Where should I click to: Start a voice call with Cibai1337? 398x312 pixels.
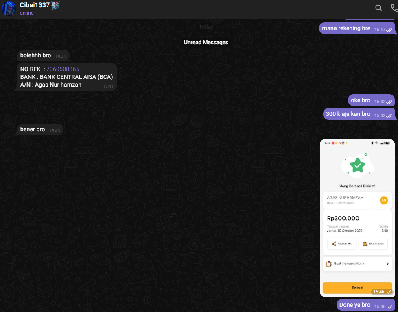394,8
